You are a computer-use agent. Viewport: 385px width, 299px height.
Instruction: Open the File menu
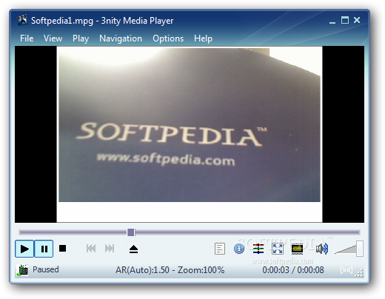27,38
